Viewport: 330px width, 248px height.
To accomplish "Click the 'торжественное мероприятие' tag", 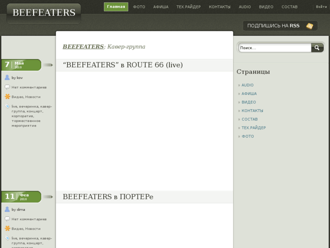I will pos(26,123).
